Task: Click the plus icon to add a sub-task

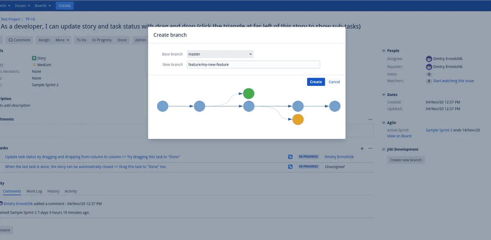Action: [362, 148]
